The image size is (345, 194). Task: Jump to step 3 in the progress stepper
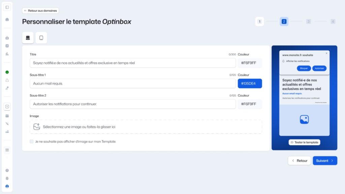point(308,22)
